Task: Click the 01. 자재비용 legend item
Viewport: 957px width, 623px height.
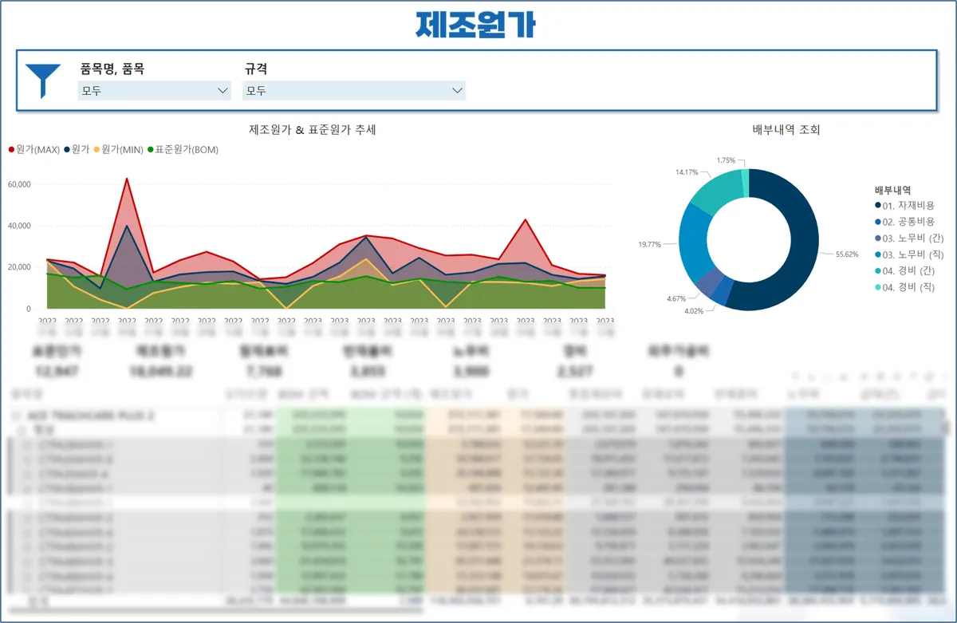Action: pyautogui.click(x=904, y=206)
